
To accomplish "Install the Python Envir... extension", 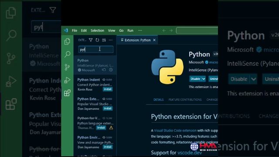I will (x=108, y=147).
